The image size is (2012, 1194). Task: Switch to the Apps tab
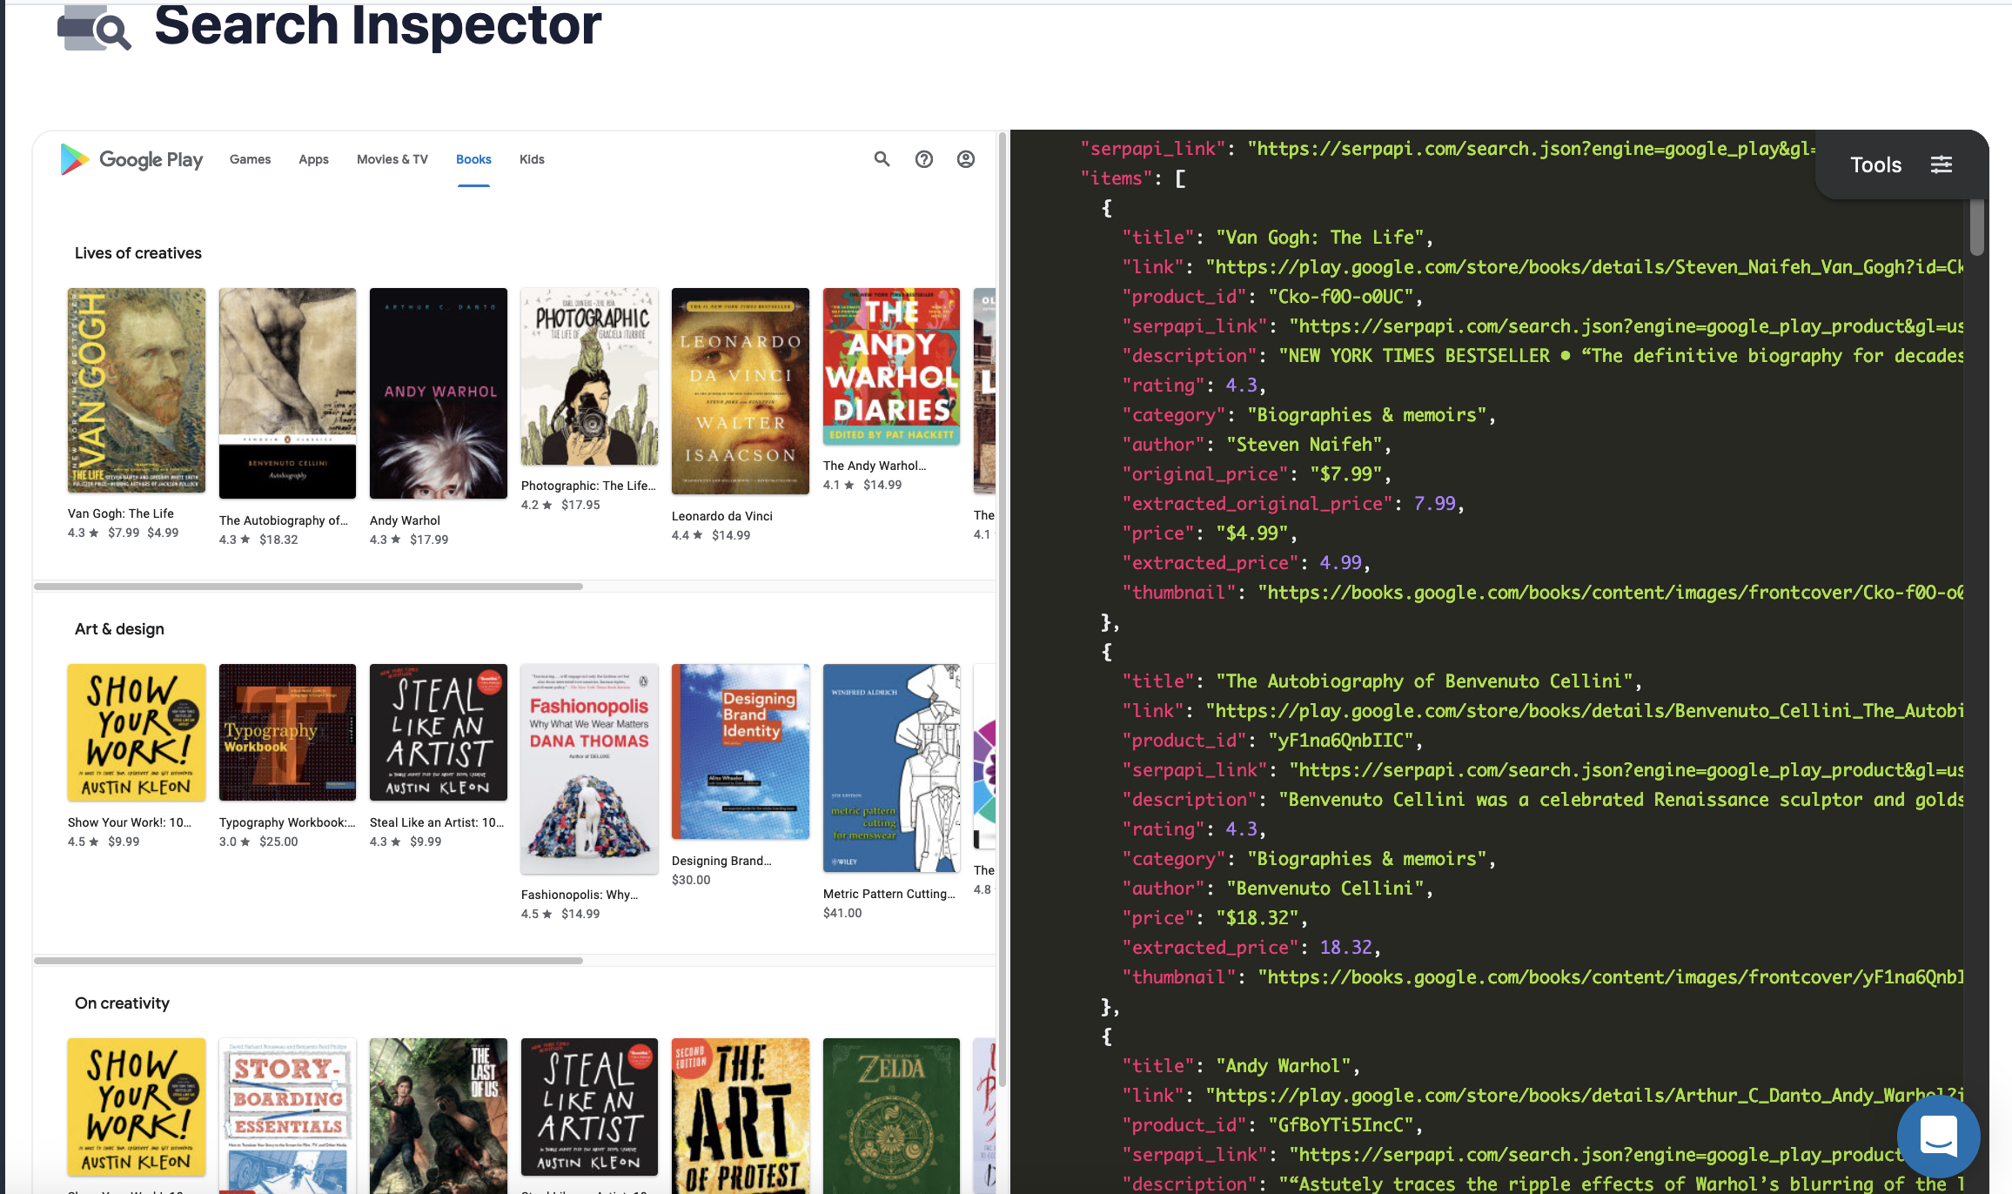[x=313, y=159]
